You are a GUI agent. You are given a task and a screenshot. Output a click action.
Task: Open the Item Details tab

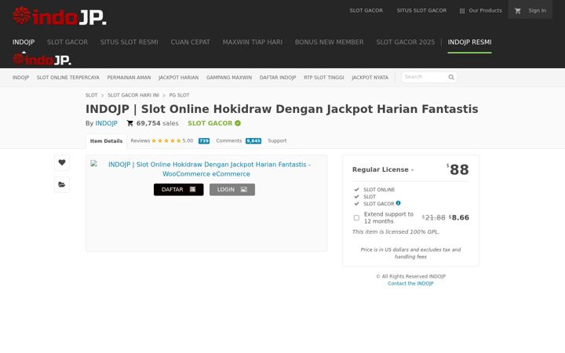[106, 141]
